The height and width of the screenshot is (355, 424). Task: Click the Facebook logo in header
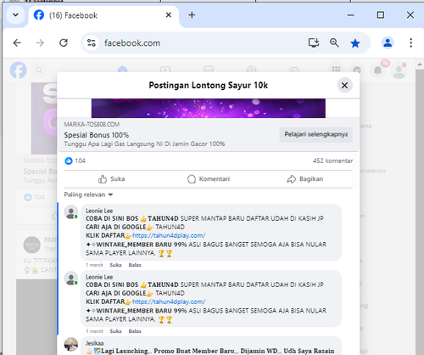[x=19, y=70]
